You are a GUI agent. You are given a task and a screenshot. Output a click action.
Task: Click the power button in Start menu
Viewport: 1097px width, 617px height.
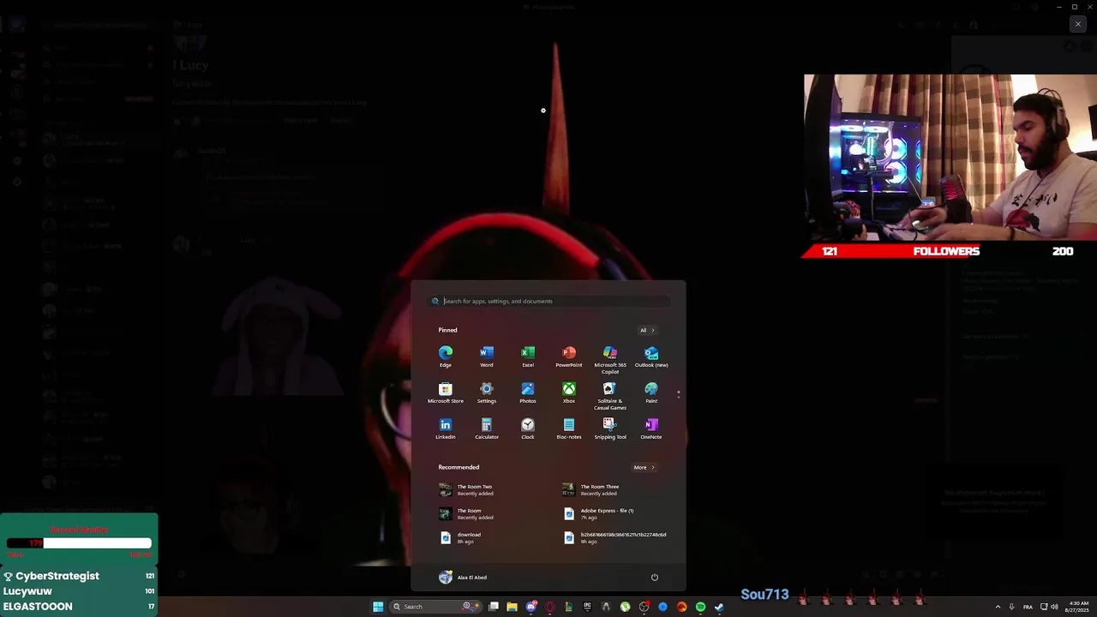pyautogui.click(x=655, y=578)
